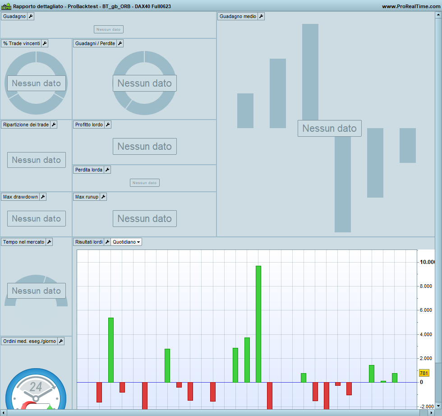
Task: Click the horizontal scrollbar left arrow
Action: click(4, 412)
